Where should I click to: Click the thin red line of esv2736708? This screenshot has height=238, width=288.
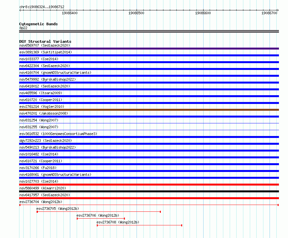click(139, 225)
